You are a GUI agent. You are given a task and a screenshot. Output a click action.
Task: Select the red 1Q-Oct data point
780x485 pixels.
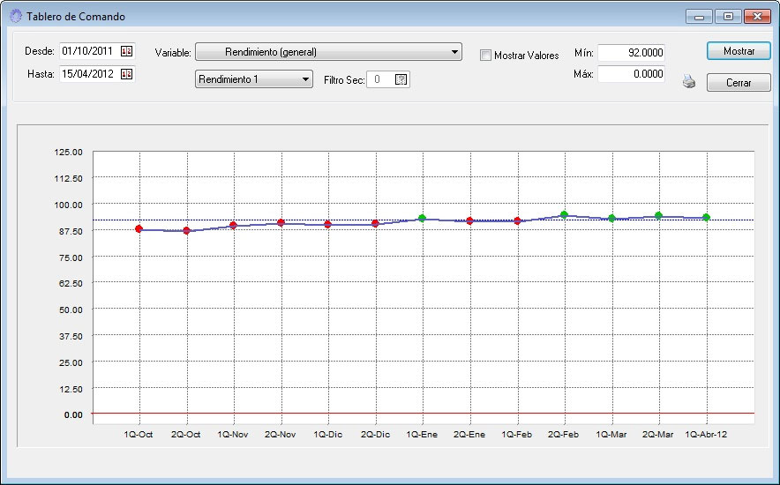[139, 229]
